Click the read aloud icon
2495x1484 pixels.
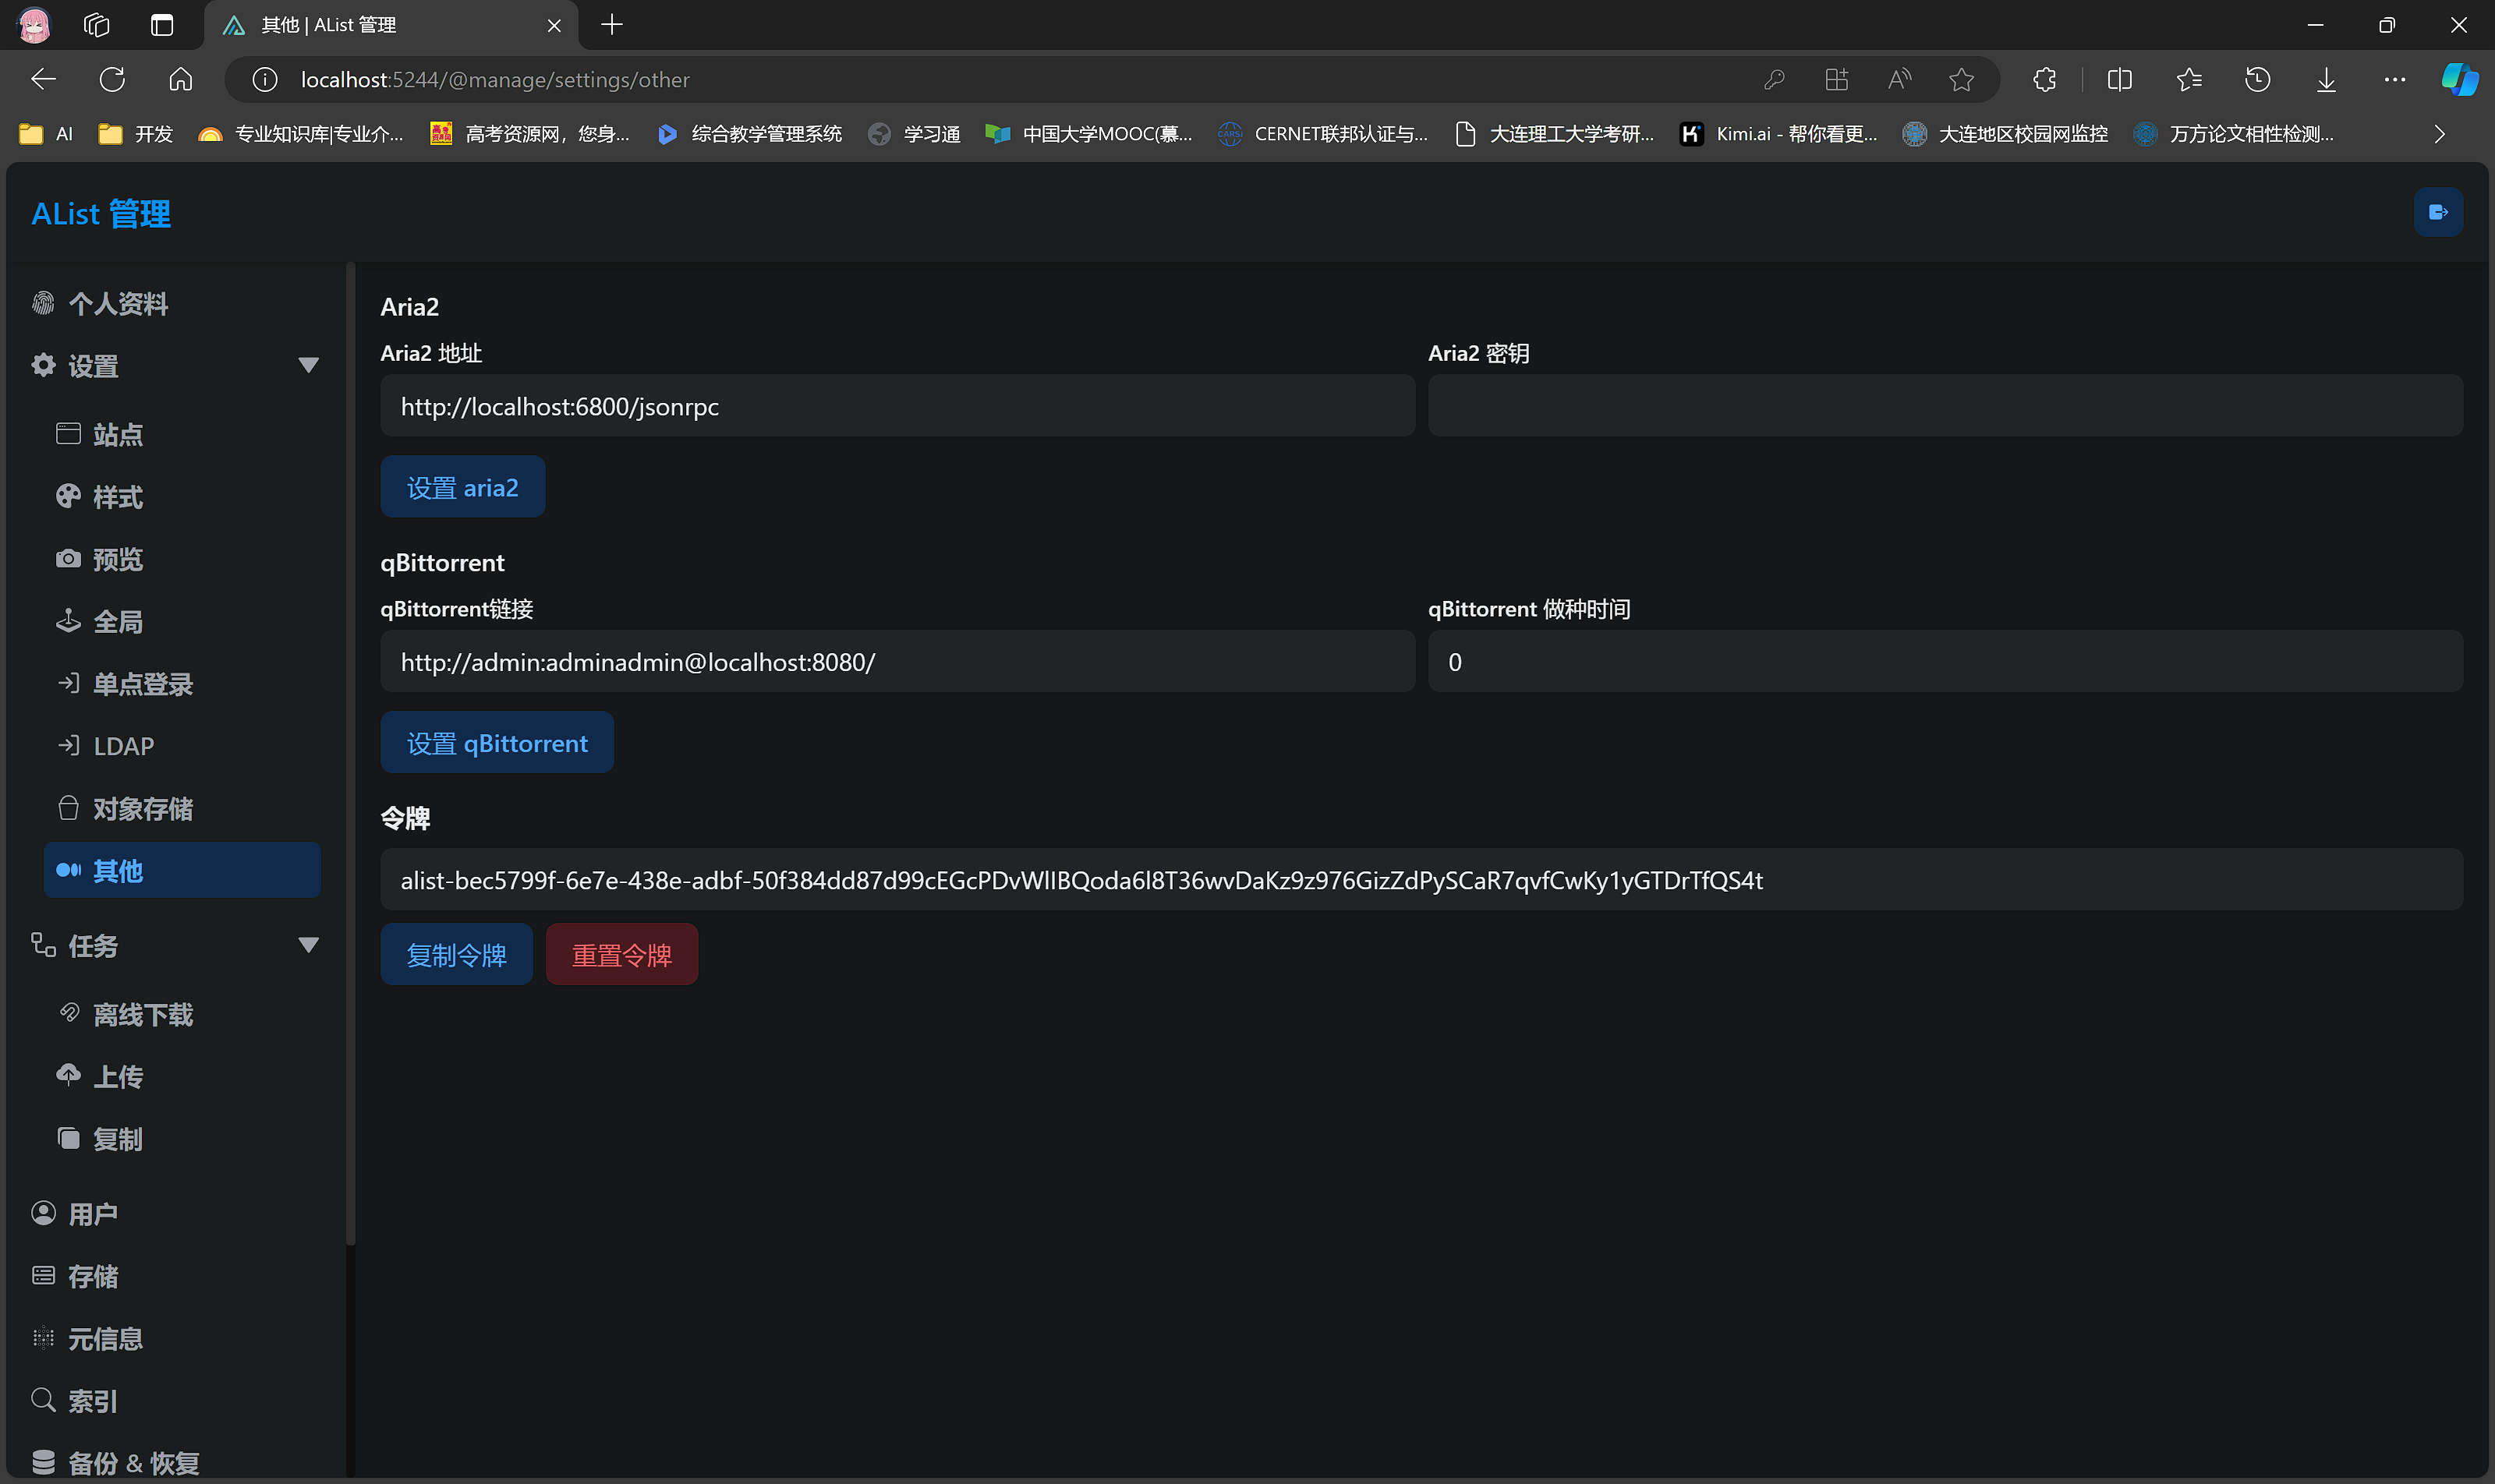tap(1899, 79)
